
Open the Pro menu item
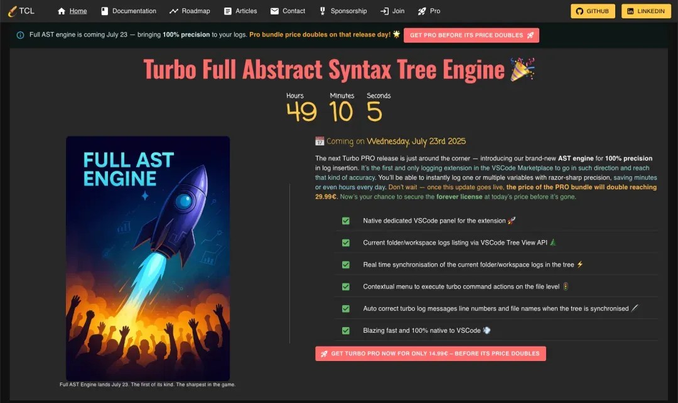[x=429, y=11]
